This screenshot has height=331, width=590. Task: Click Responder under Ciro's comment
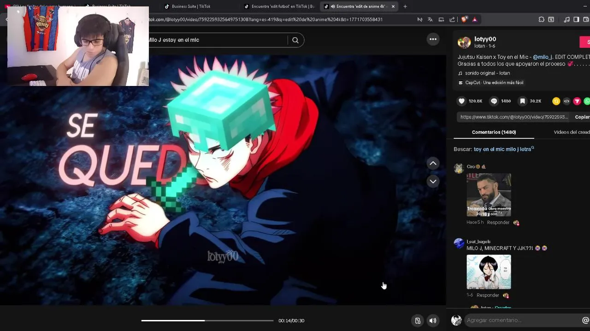(x=498, y=223)
